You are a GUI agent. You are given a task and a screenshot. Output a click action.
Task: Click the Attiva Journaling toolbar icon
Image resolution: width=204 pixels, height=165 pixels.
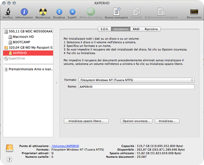(x=91, y=11)
